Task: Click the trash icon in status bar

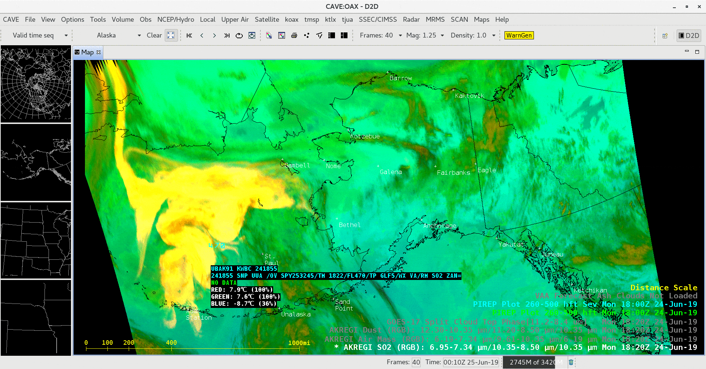Action: tap(571, 362)
